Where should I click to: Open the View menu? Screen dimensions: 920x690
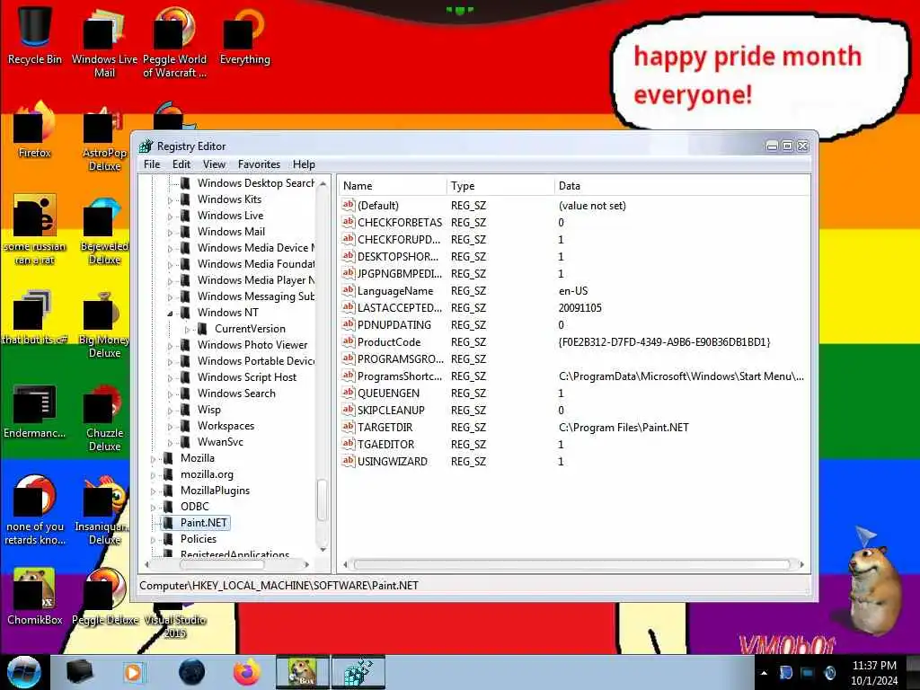click(x=214, y=164)
